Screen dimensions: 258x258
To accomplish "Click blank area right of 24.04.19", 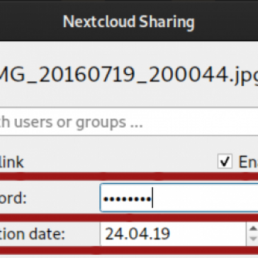I will point(208,234).
